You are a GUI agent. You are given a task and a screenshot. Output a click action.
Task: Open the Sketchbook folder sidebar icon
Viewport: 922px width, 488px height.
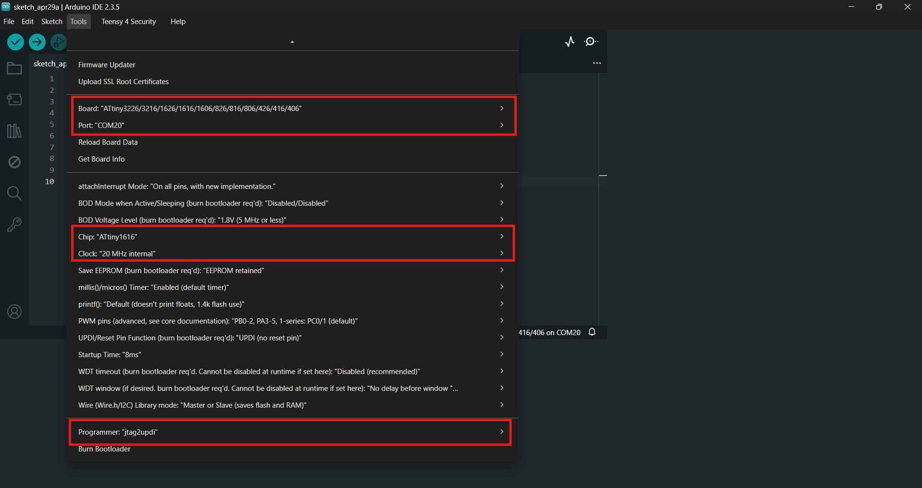pyautogui.click(x=14, y=68)
